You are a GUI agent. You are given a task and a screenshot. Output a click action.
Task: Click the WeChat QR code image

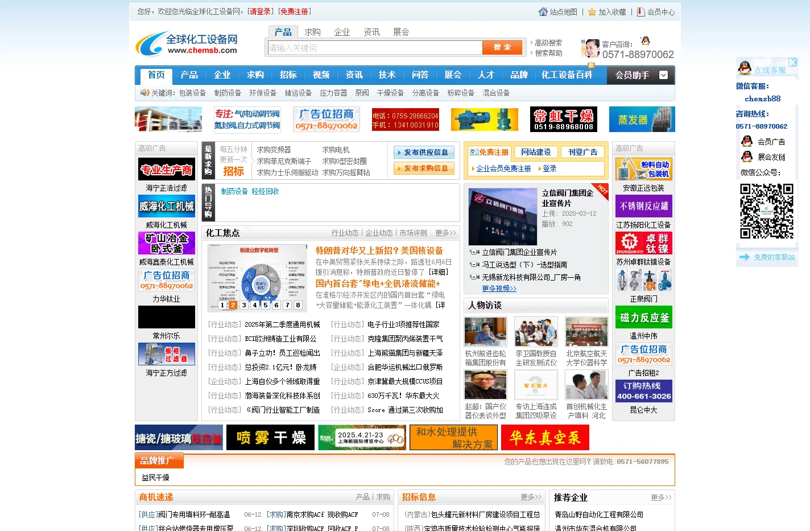pos(766,211)
